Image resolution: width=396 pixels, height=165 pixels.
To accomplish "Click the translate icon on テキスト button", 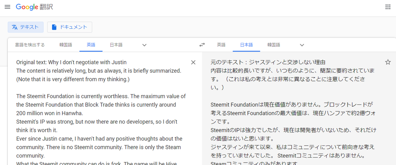I will [x=15, y=27].
